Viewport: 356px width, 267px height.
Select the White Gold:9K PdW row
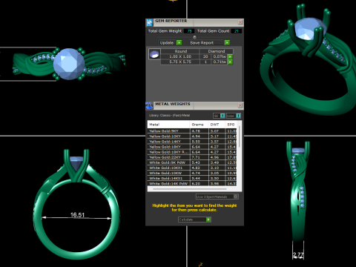click(x=192, y=162)
